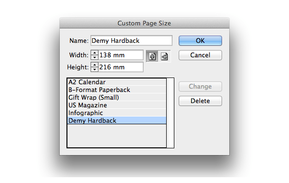Decrease Width with the down stepper arrow
The width and height of the screenshot is (289, 183).
click(94, 57)
